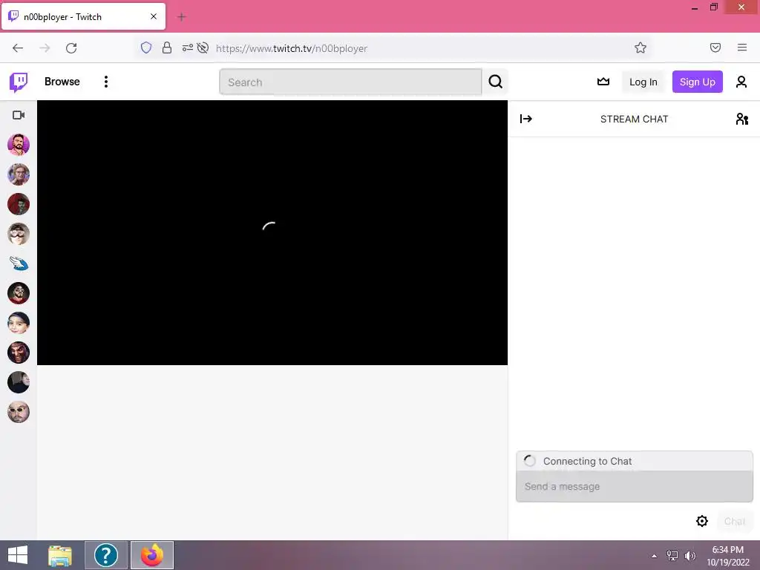Click the STREAM CHAT header text
760x570 pixels.
634,119
